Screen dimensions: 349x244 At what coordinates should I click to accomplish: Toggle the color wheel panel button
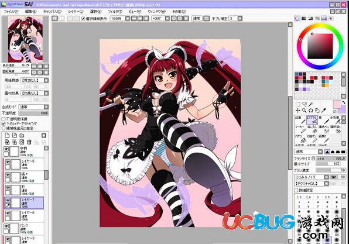click(297, 19)
